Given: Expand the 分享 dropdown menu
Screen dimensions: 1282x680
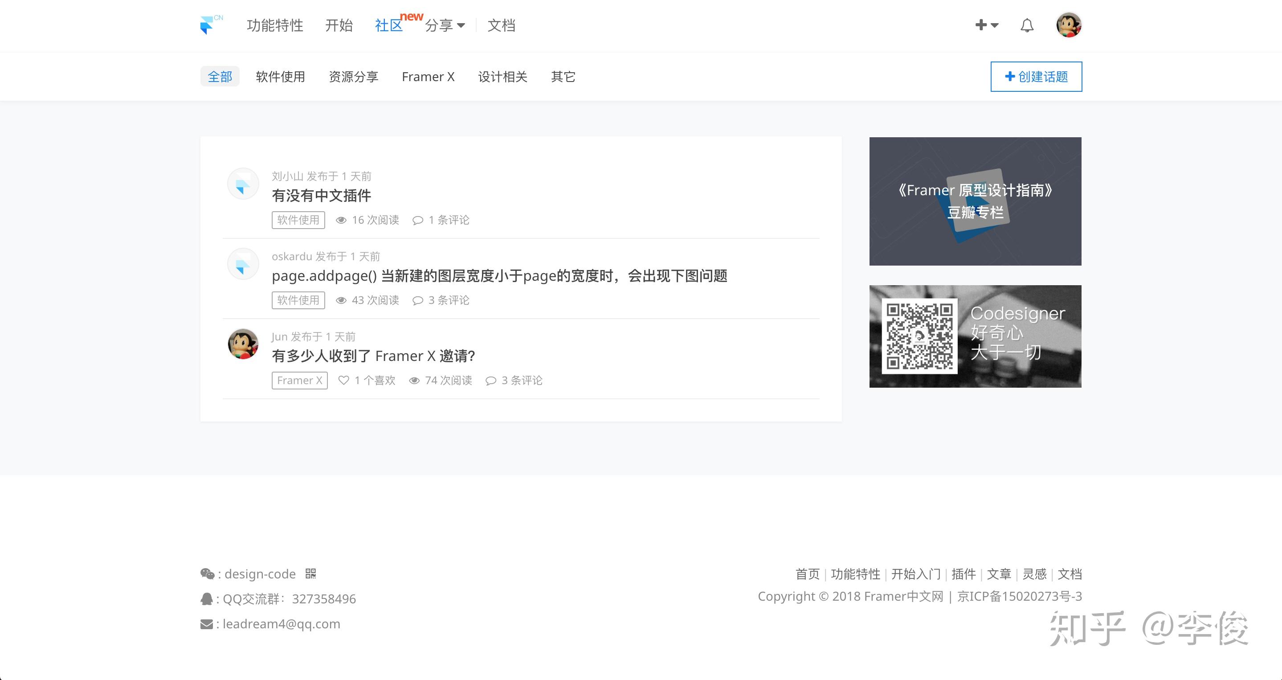Looking at the screenshot, I should coord(445,25).
